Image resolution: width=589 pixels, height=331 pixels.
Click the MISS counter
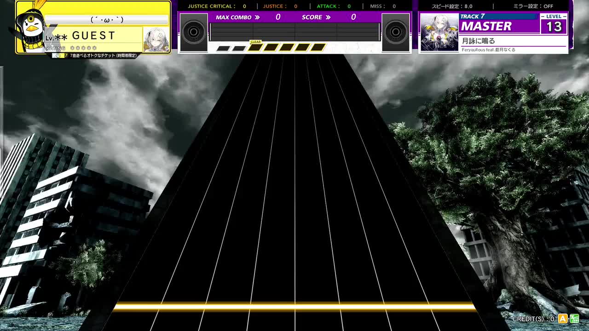coord(383,6)
